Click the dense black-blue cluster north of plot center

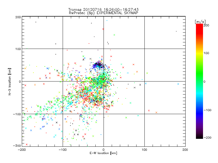click(98, 65)
